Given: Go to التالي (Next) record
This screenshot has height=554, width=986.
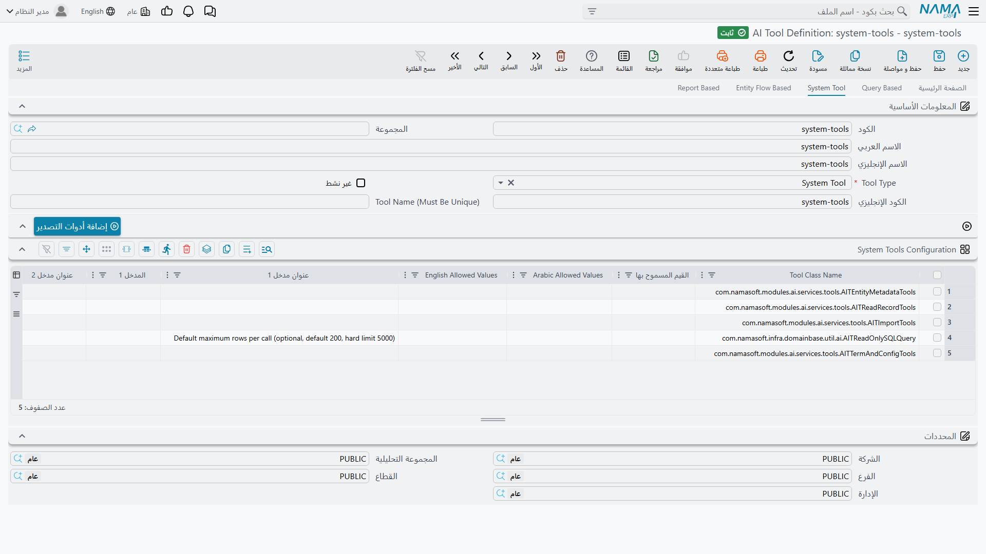Looking at the screenshot, I should point(481,56).
